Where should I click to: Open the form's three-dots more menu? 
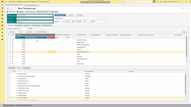(185, 8)
